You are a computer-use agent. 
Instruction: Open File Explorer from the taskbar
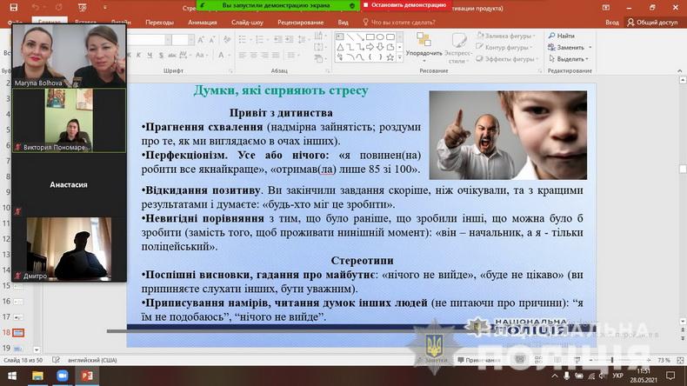pyautogui.click(x=37, y=375)
